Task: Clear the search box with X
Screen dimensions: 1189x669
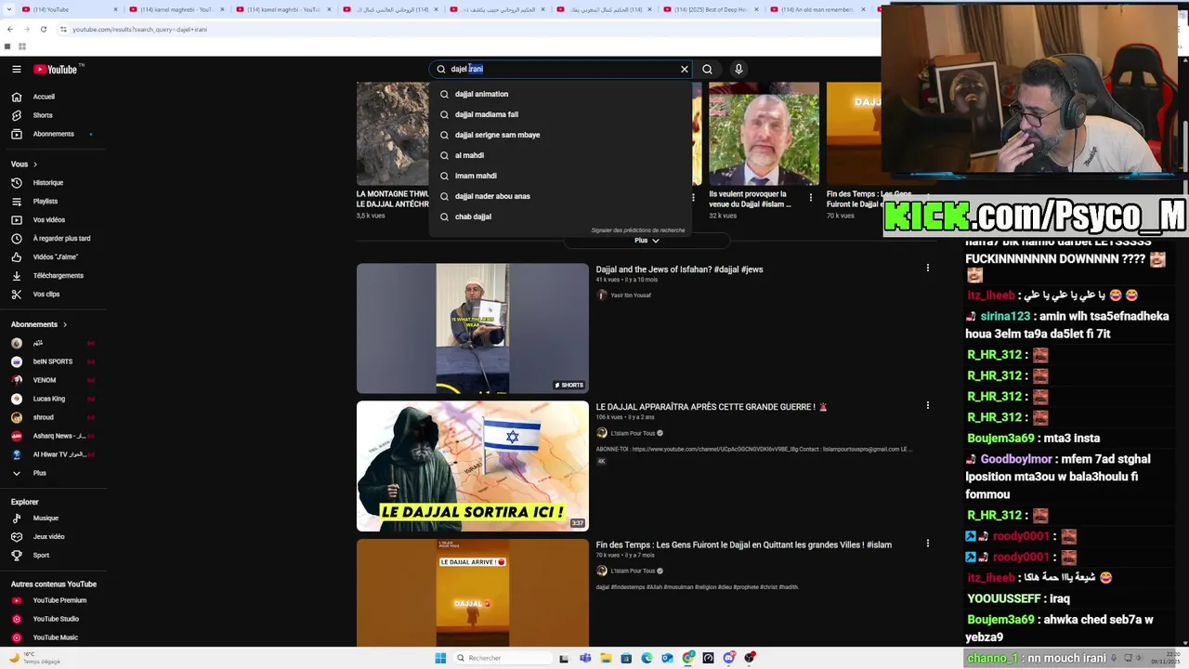Action: [685, 69]
